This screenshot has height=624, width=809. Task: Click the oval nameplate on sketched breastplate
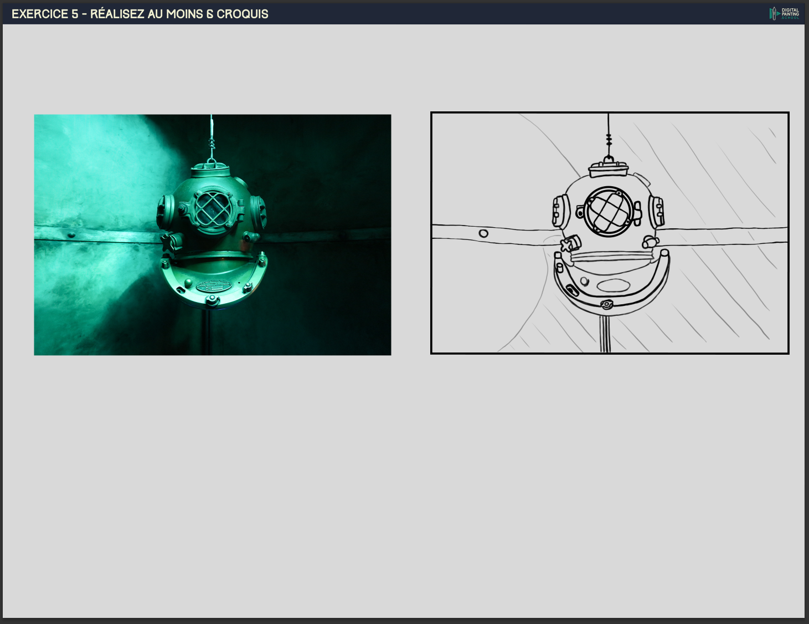click(613, 285)
